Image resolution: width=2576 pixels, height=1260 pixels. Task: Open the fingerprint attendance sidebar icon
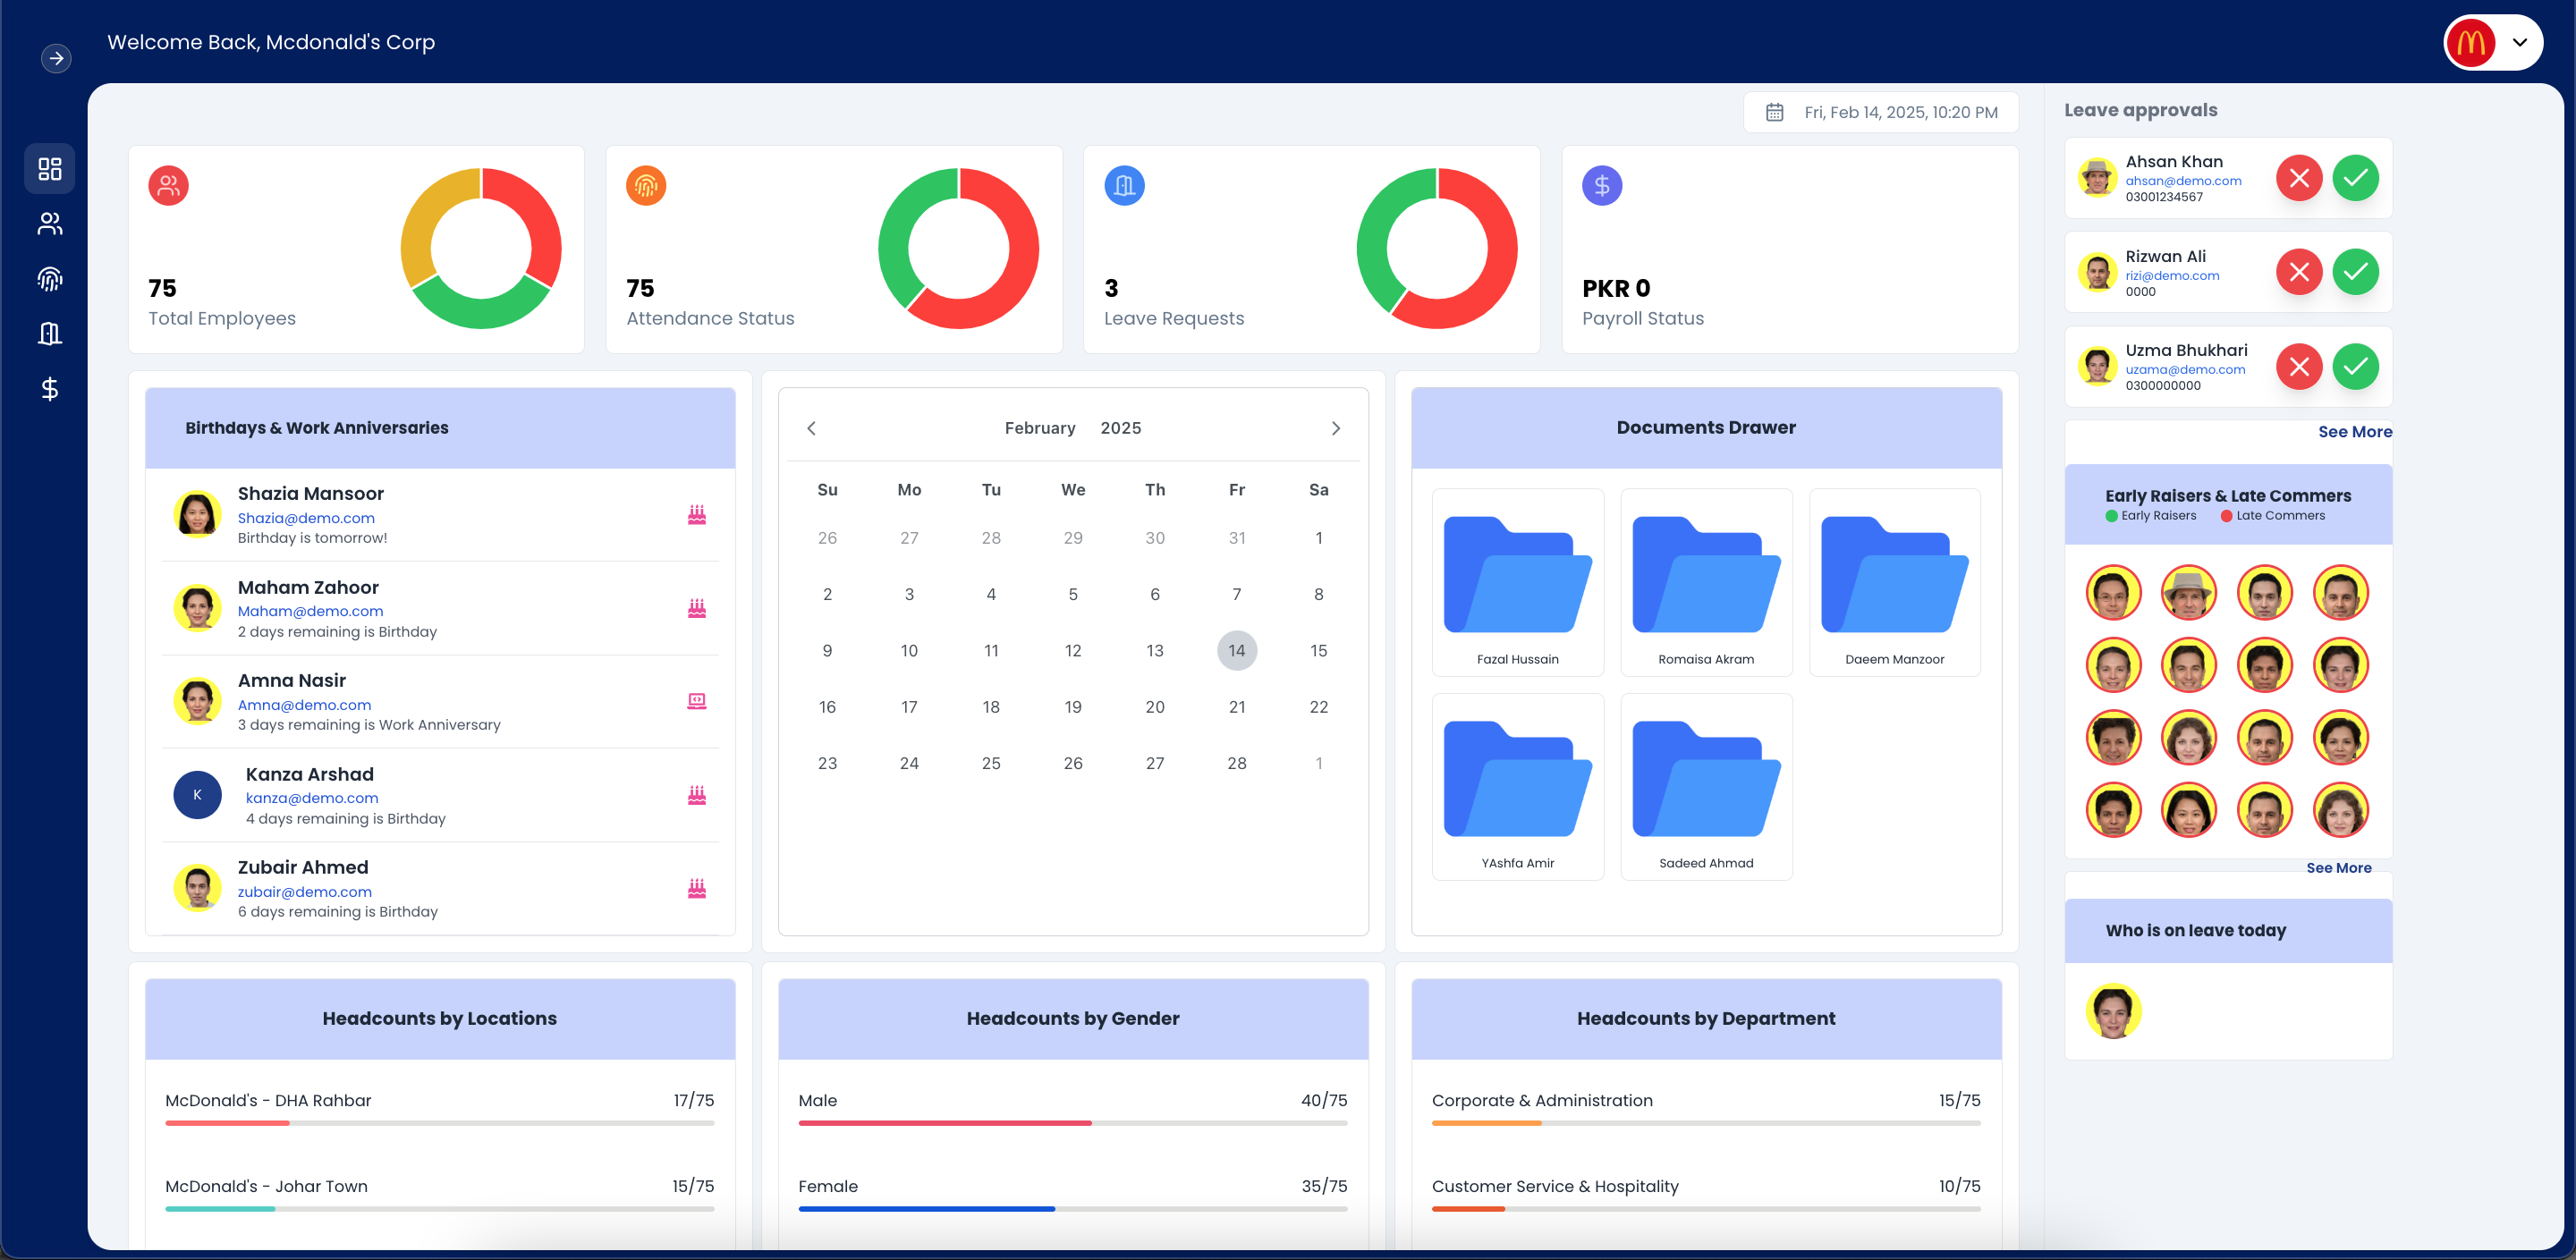[x=50, y=279]
